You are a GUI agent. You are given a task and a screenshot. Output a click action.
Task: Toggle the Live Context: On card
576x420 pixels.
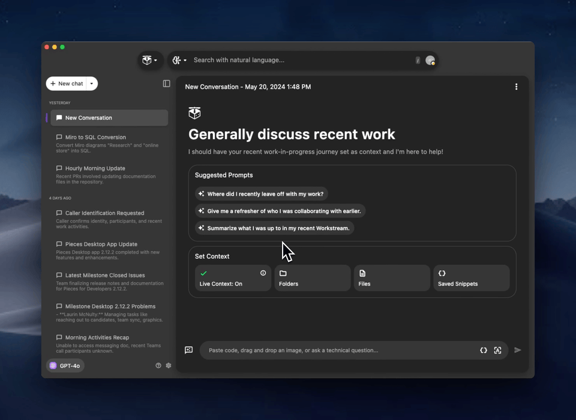coord(233,279)
